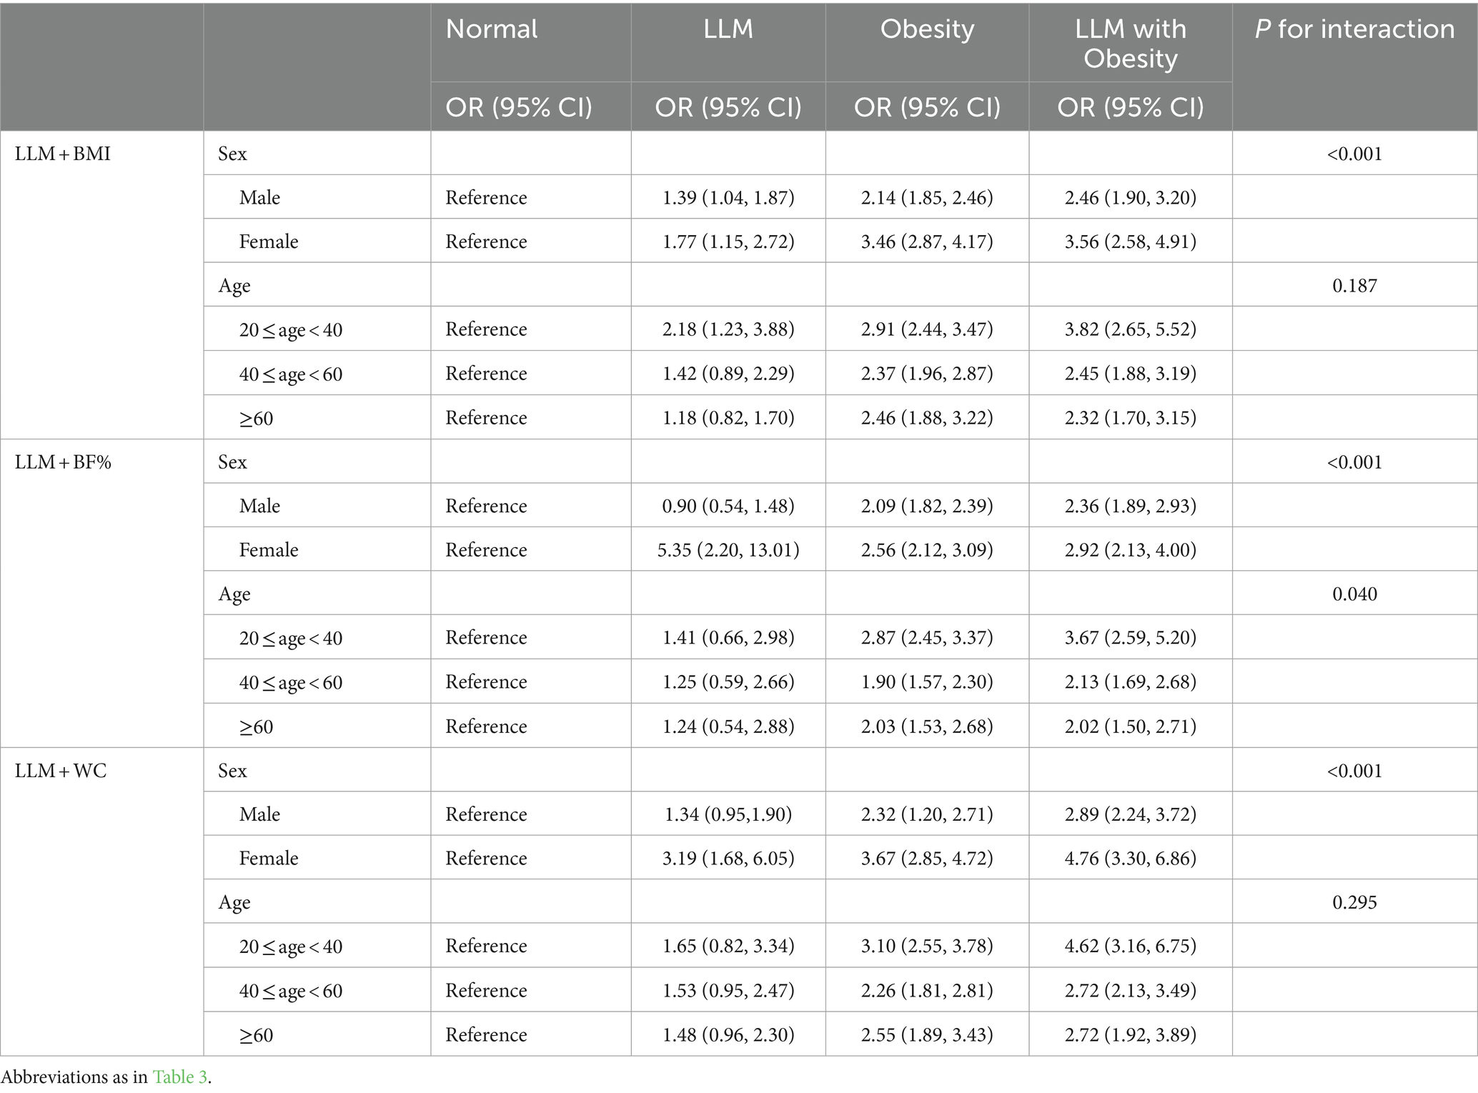Select the 'LLM + BMI' row label
The width and height of the screenshot is (1478, 1093).
click(63, 154)
